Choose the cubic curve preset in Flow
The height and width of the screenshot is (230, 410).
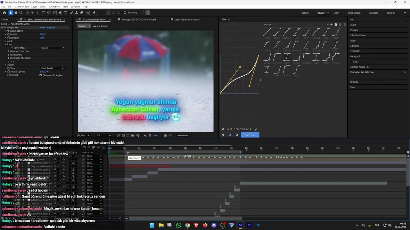307,46
